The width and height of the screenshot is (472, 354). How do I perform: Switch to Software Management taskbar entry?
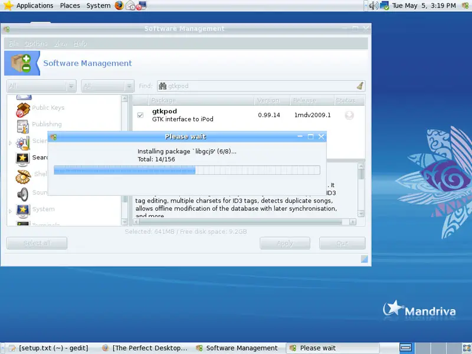click(x=238, y=348)
